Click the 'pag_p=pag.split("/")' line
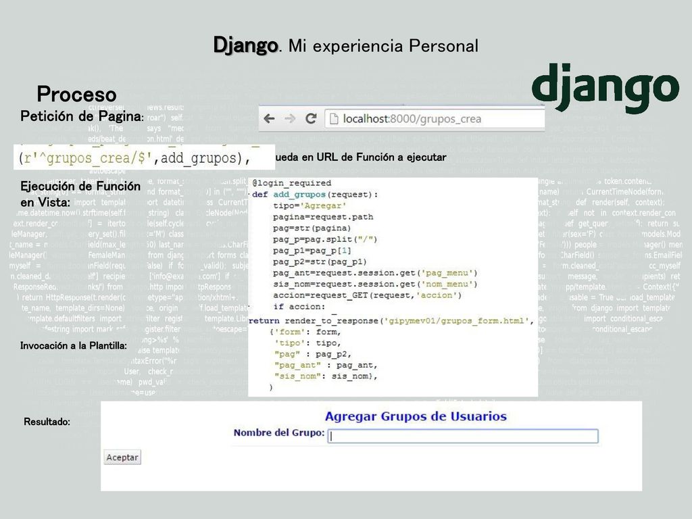This screenshot has height=519, width=692. (325, 239)
